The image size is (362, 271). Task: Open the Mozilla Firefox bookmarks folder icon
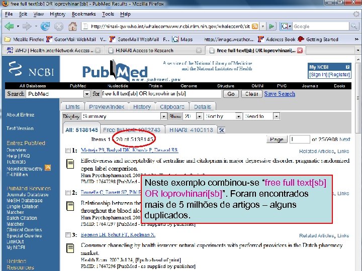pos(8,40)
